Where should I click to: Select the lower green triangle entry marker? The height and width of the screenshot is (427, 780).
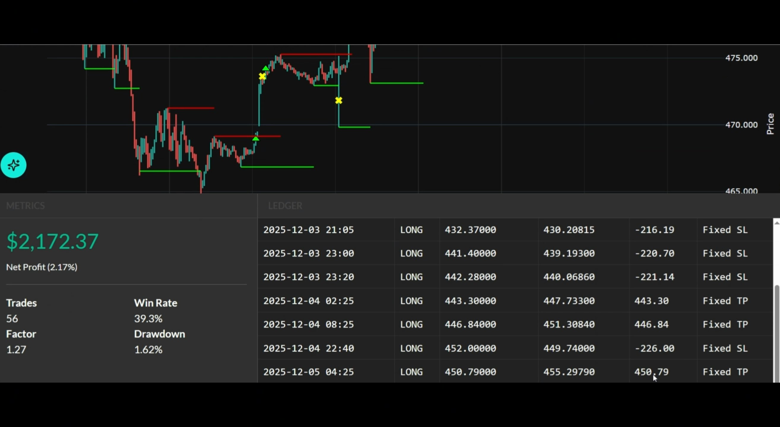(256, 138)
